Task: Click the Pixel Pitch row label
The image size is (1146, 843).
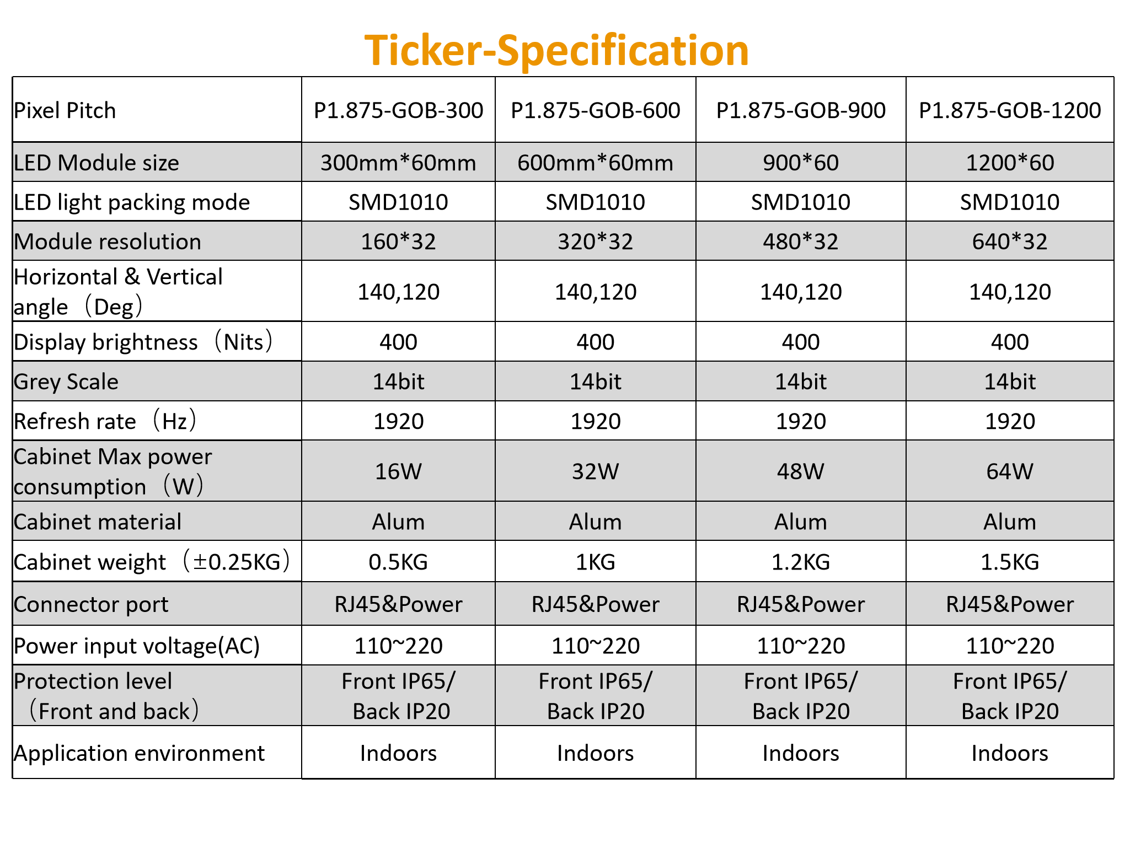Action: [65, 110]
